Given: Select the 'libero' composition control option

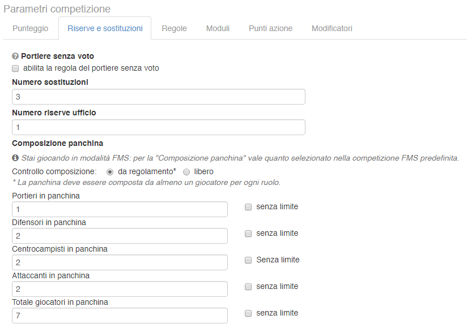Looking at the screenshot, I should (186, 171).
